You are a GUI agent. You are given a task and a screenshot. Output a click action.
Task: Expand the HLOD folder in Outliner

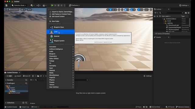164,21
